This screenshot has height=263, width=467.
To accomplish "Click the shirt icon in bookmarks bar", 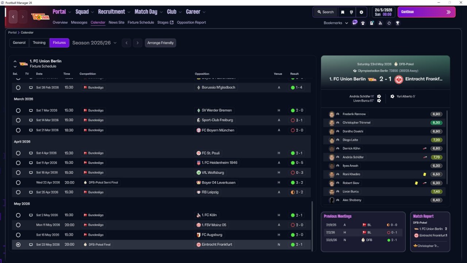I will point(363,23).
